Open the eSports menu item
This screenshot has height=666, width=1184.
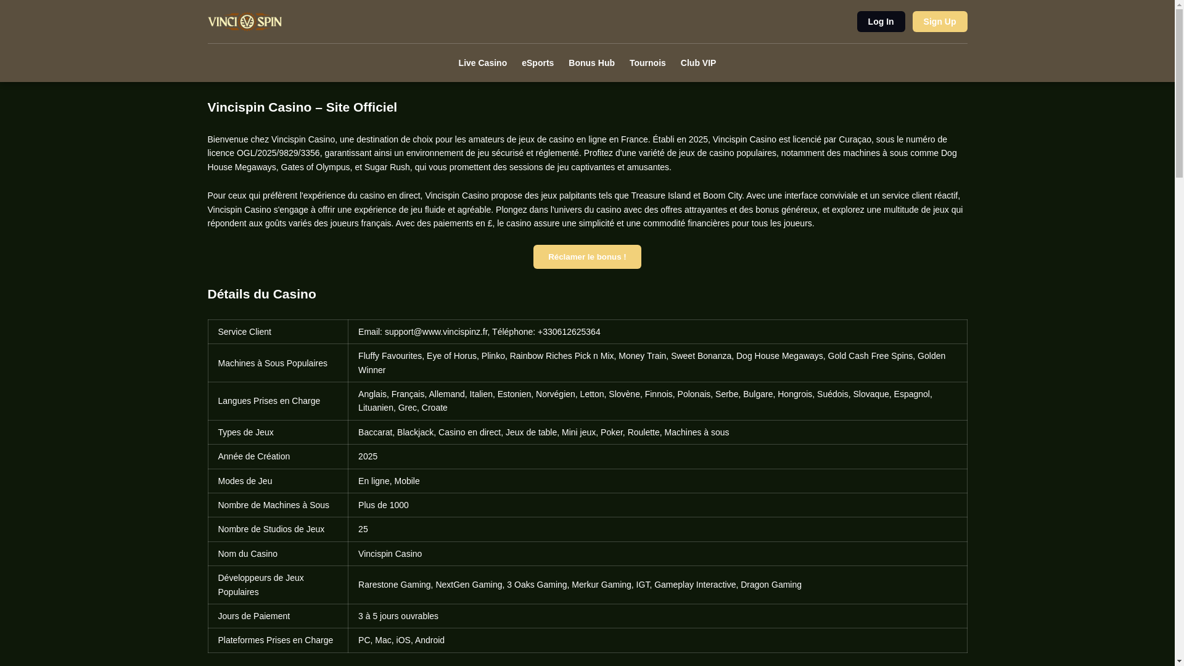538,63
